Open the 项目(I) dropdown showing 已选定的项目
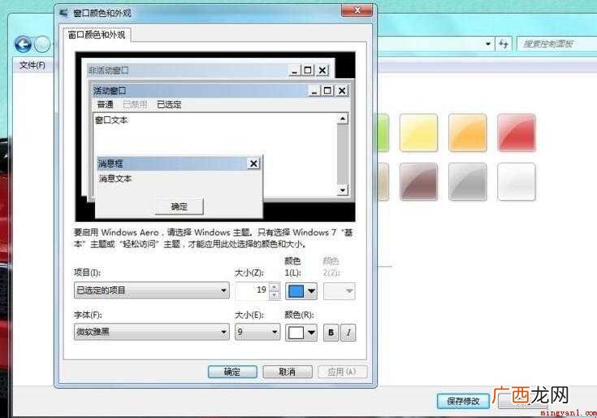The height and width of the screenshot is (418, 597). pyautogui.click(x=152, y=290)
